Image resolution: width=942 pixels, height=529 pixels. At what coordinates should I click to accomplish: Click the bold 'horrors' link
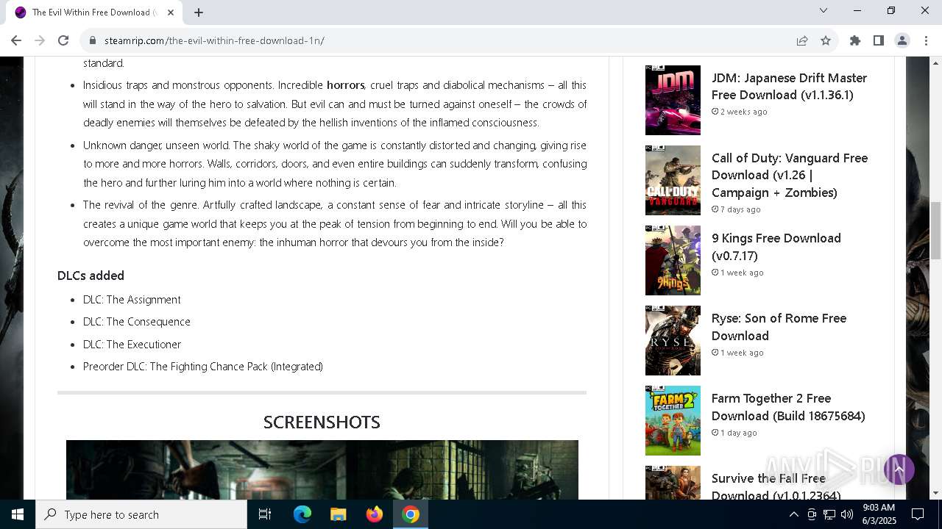pos(346,85)
